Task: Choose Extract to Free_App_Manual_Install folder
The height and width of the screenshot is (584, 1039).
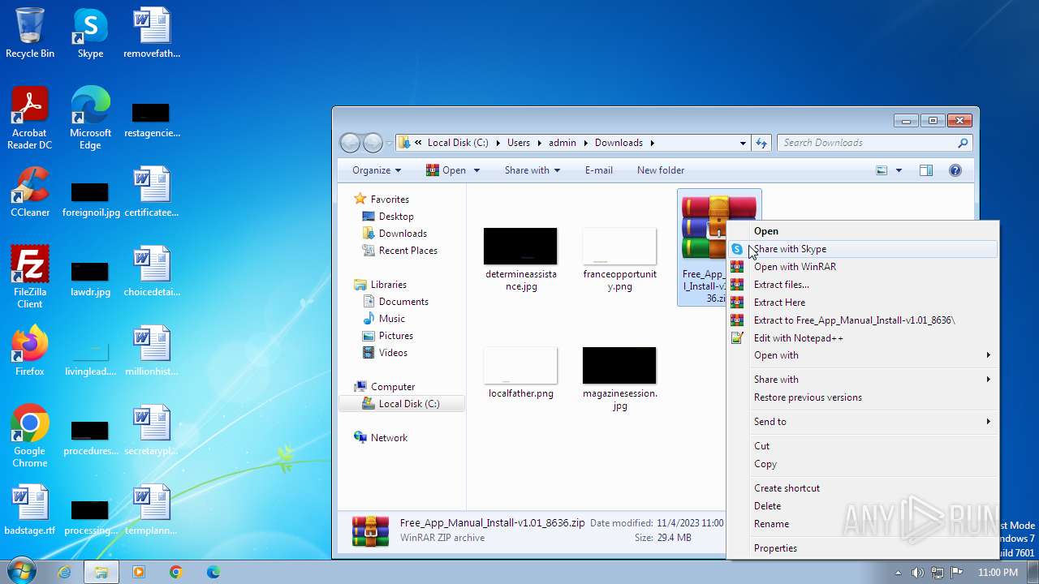Action: tap(862, 320)
